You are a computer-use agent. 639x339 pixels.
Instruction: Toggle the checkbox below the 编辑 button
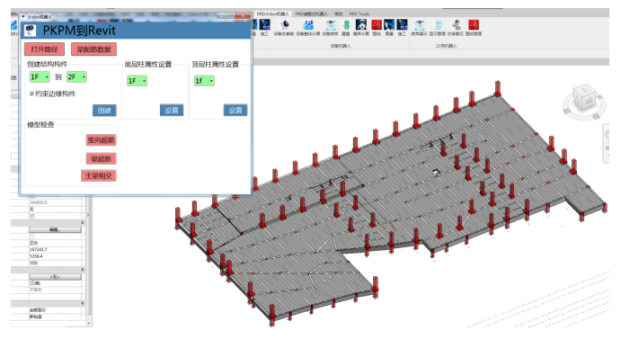point(31,236)
